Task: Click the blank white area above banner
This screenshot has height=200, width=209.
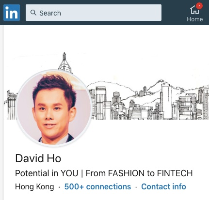Action: point(106,39)
